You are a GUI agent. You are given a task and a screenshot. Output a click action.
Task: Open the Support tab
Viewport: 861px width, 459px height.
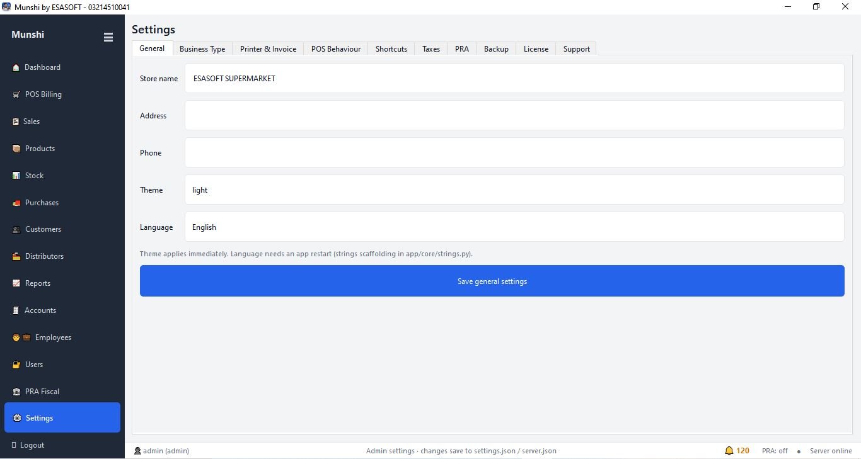pos(577,49)
